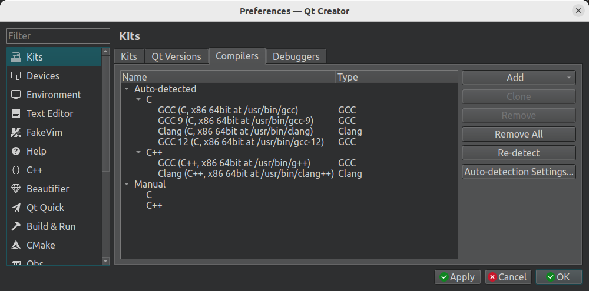Collapse the C group under Auto-detected
This screenshot has height=291, width=589.
click(x=138, y=100)
